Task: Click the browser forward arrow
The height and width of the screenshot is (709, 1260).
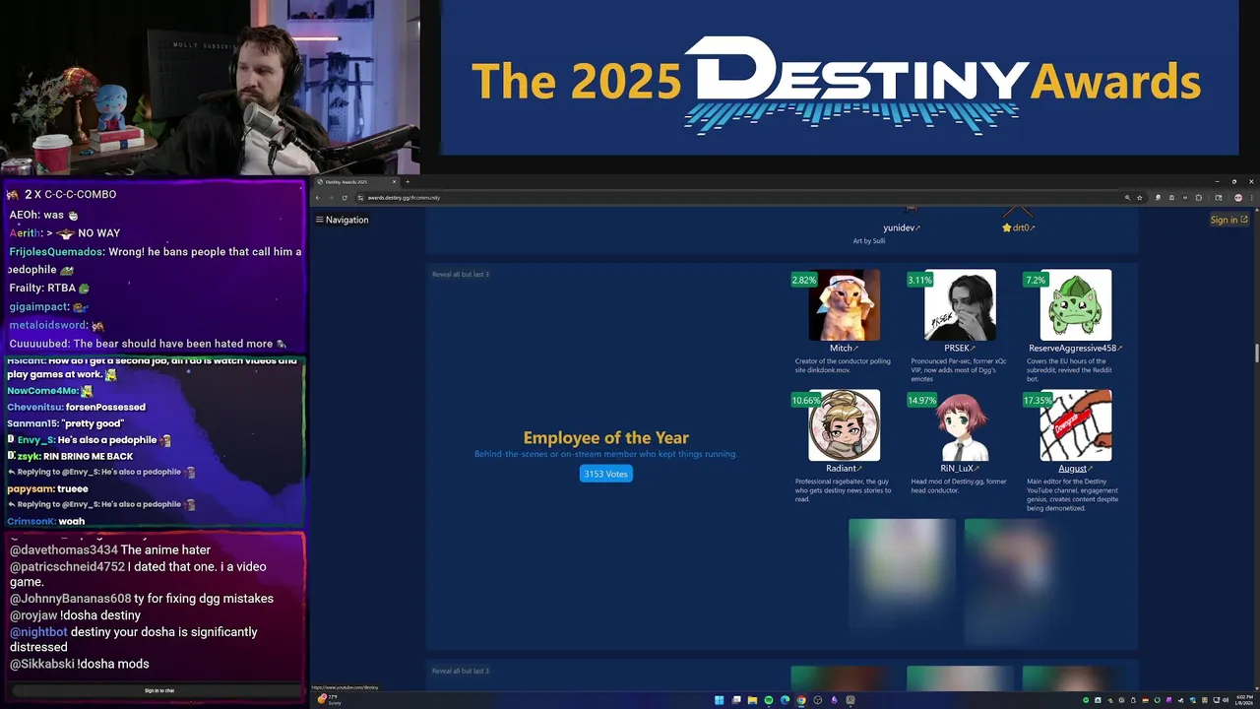Action: click(x=331, y=197)
